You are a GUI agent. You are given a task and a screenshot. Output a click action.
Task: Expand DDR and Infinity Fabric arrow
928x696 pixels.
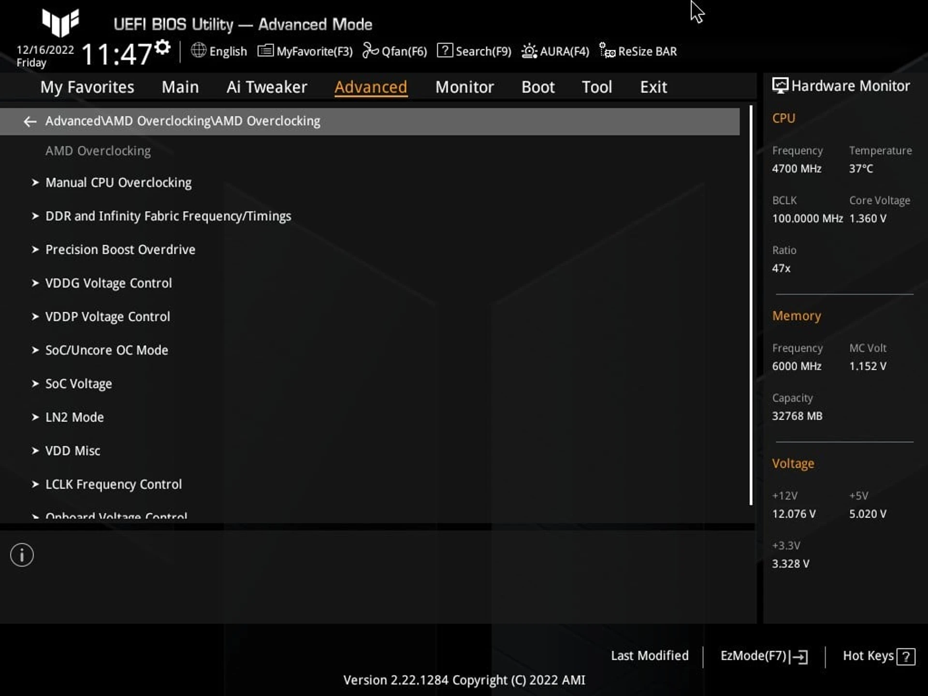tap(35, 216)
